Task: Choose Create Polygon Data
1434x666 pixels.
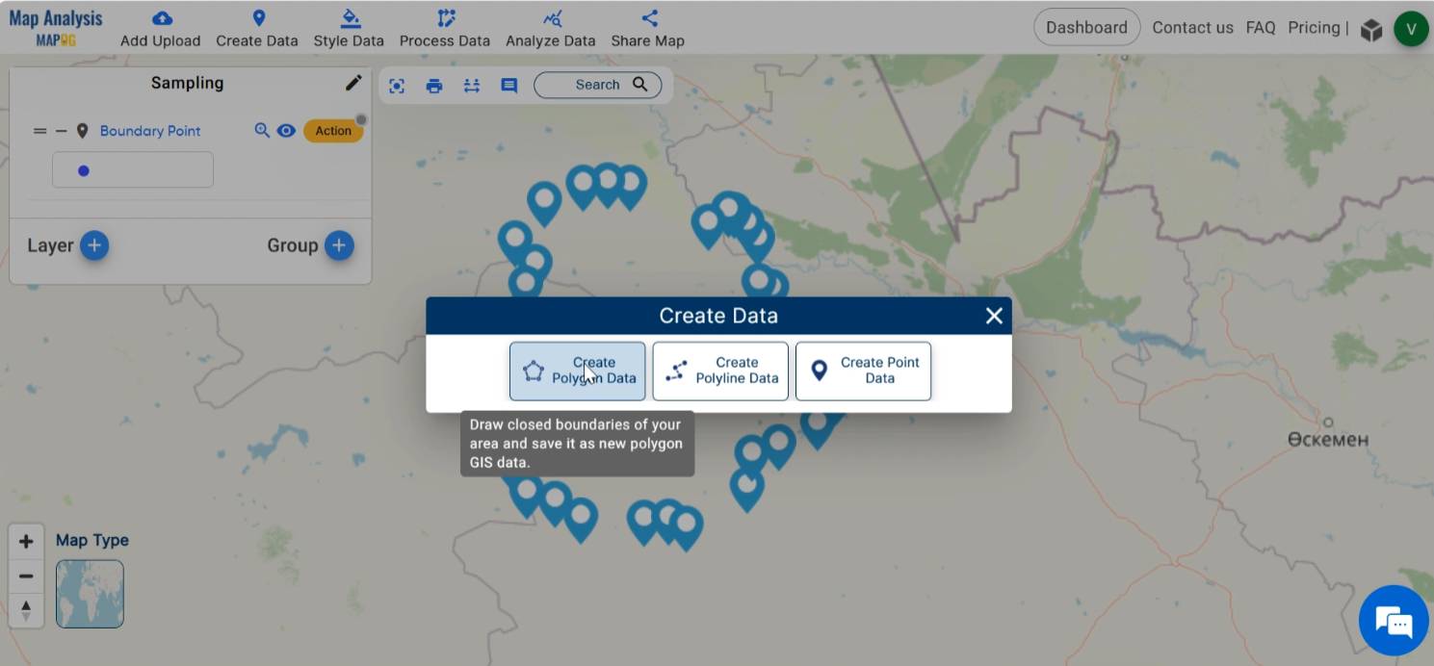Action: (578, 371)
